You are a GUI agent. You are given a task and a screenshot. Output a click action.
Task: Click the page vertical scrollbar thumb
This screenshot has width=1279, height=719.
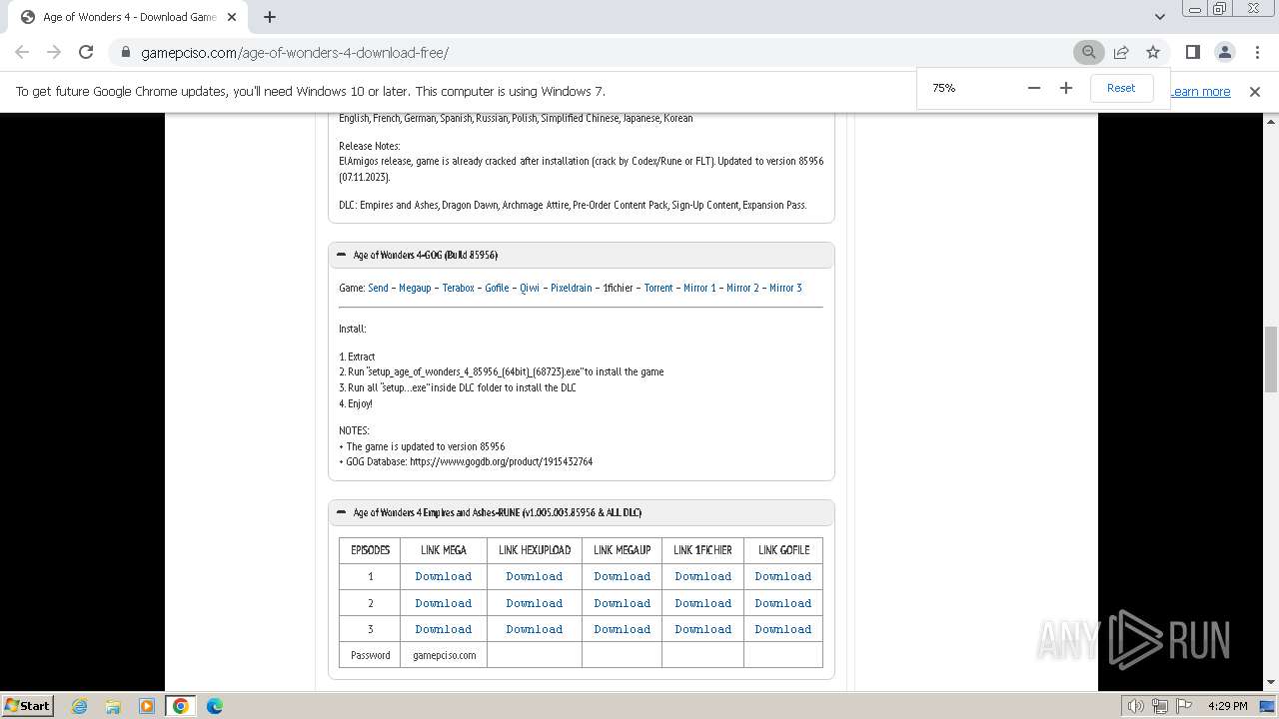pos(1270,359)
